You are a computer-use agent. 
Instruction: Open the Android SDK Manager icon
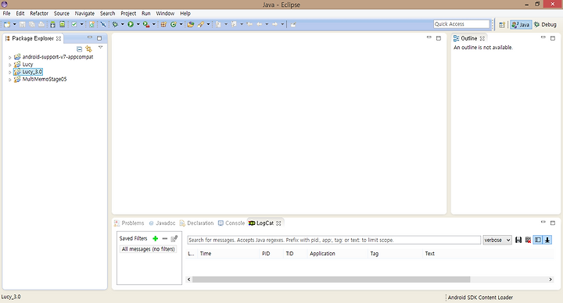point(53,24)
